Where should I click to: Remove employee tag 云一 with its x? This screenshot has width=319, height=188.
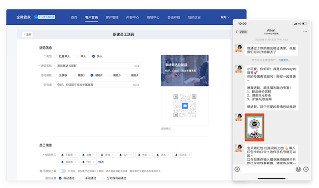coord(131,155)
